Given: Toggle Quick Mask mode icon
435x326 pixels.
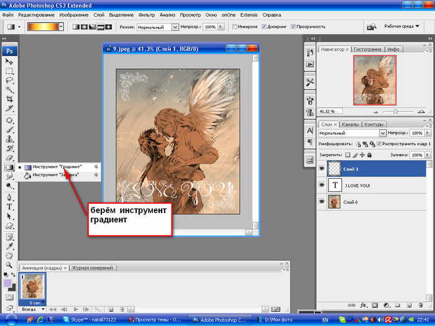Looking at the screenshot, I should (9, 297).
